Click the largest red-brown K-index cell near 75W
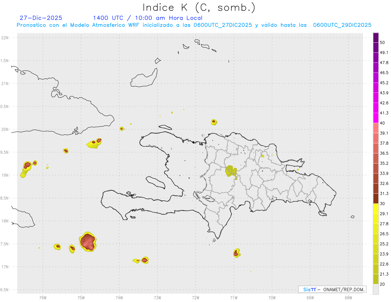The width and height of the screenshot is (391, 302). click(x=88, y=242)
